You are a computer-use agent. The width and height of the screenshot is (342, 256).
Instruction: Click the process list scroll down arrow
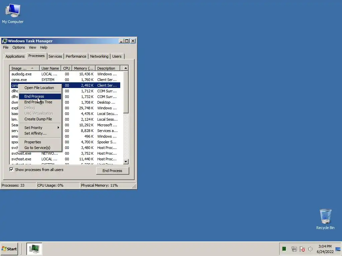coord(126,162)
